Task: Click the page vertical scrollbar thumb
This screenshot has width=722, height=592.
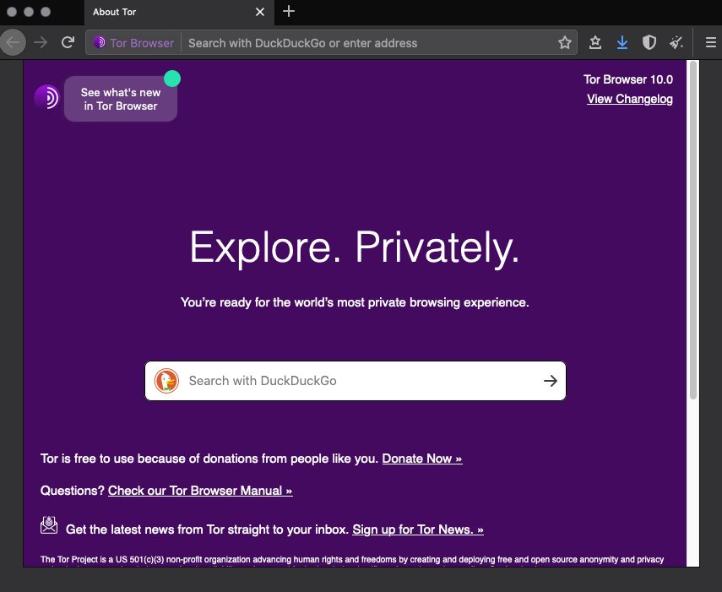Action: pos(693,231)
